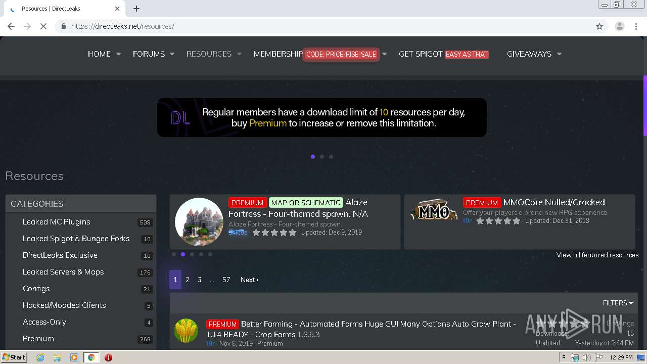The image size is (647, 364).
Task: Show the third banner slide dot
Action: 331,157
